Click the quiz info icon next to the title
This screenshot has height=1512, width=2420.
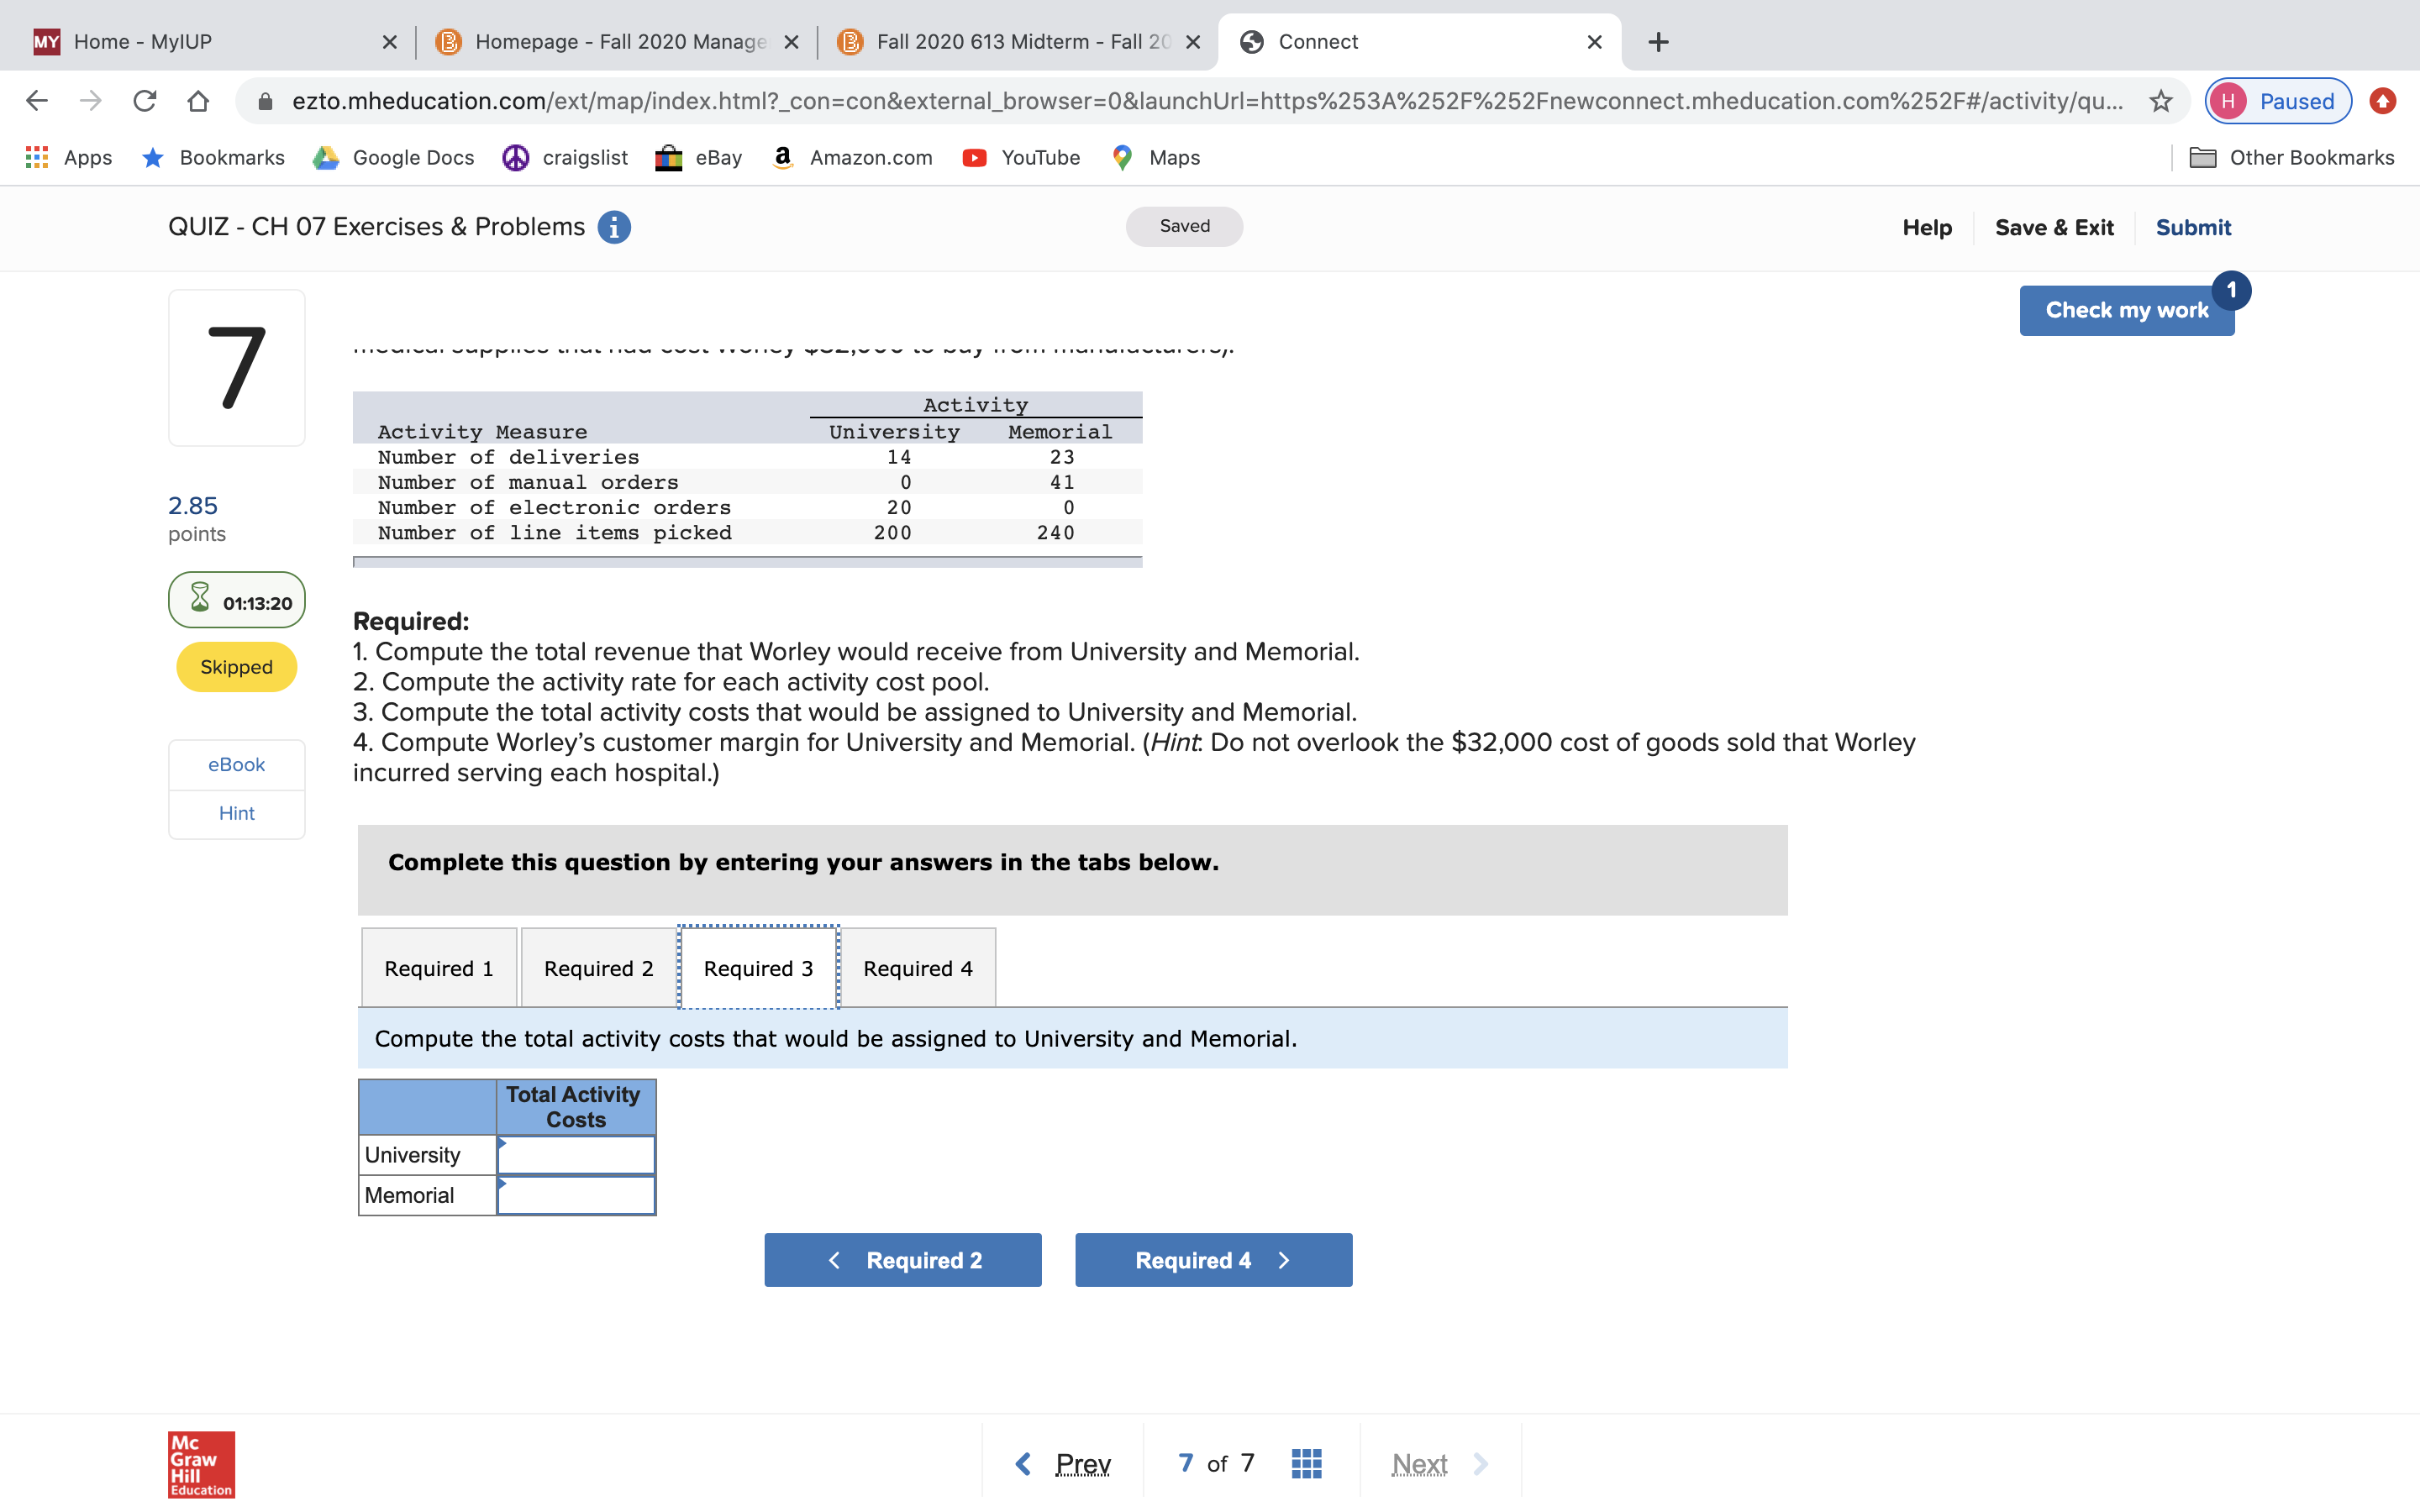coord(613,227)
